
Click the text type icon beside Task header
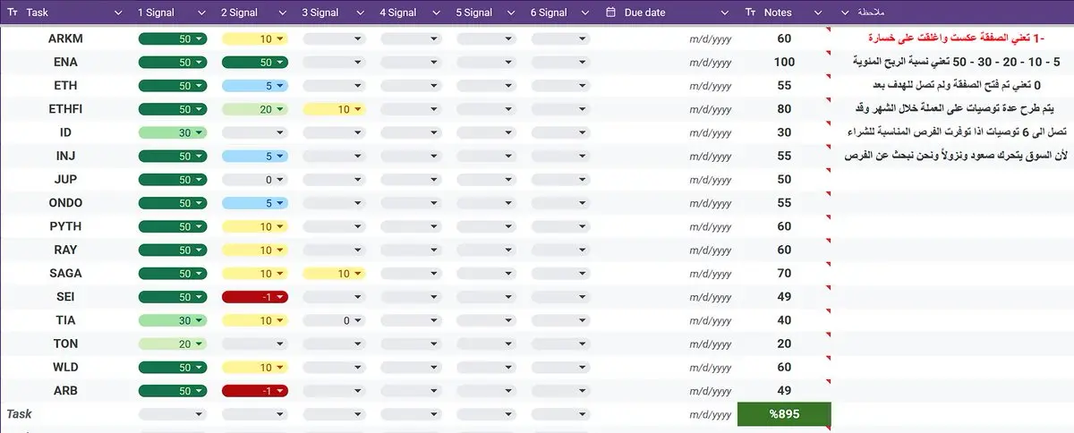pos(13,13)
